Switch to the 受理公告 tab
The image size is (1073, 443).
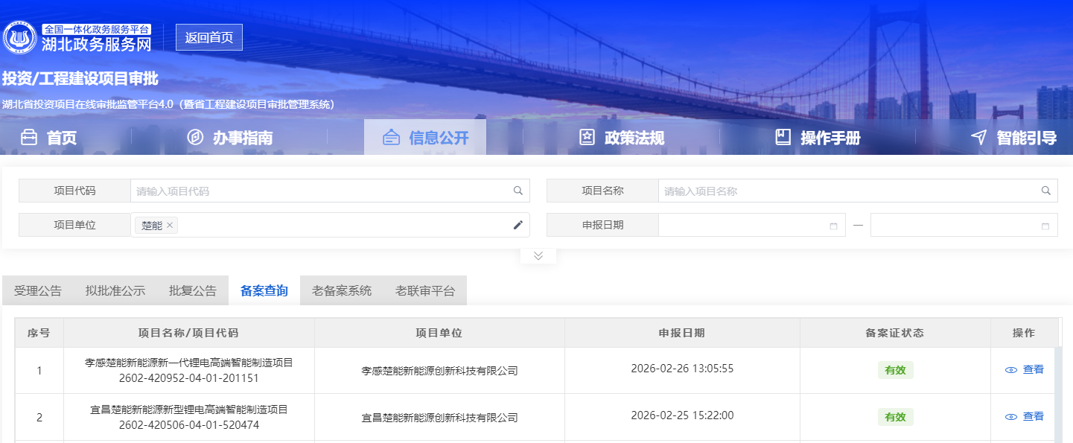point(38,290)
